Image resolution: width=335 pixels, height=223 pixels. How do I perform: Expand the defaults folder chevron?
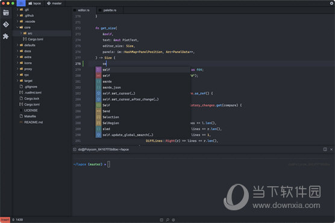(17, 45)
